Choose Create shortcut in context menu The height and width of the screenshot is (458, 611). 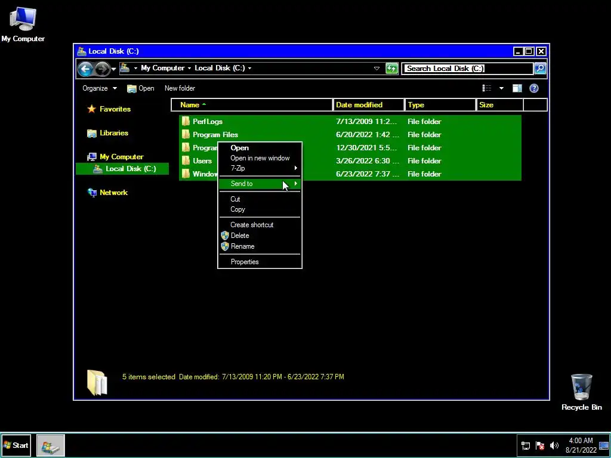click(x=260, y=225)
